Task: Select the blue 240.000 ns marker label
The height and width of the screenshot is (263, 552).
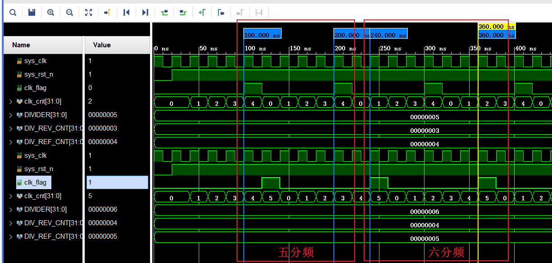Action: (388, 35)
